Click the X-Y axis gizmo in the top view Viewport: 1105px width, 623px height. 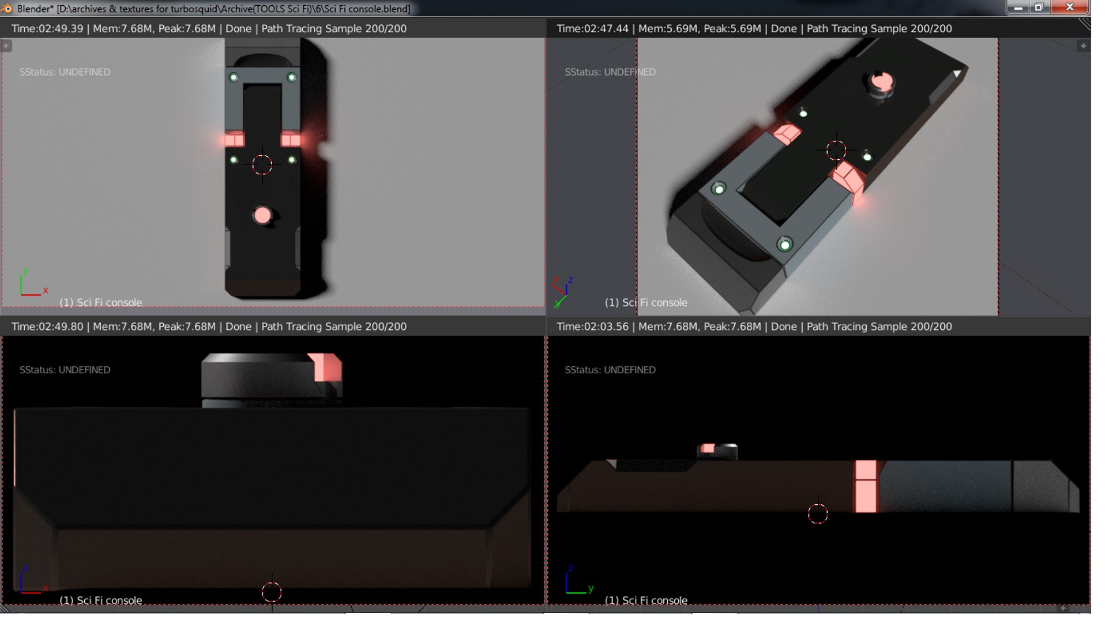[x=33, y=282]
